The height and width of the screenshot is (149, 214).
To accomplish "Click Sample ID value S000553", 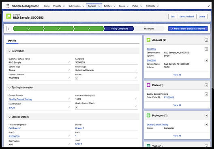I will tap(80, 62).
